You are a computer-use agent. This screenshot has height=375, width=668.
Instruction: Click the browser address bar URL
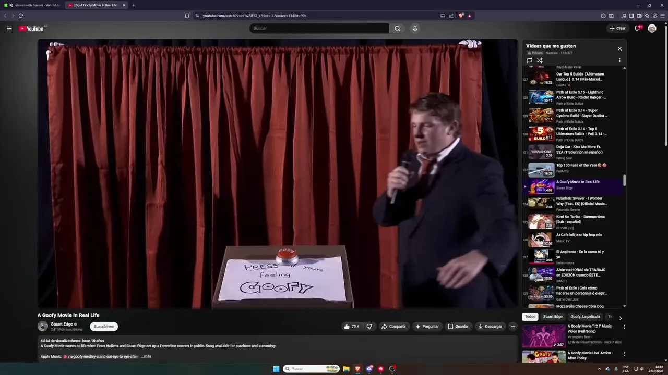pyautogui.click(x=254, y=16)
